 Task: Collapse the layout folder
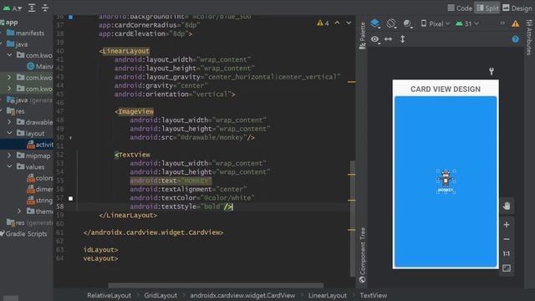tap(9, 133)
